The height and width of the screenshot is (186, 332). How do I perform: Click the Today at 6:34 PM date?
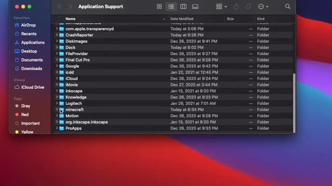(x=187, y=110)
